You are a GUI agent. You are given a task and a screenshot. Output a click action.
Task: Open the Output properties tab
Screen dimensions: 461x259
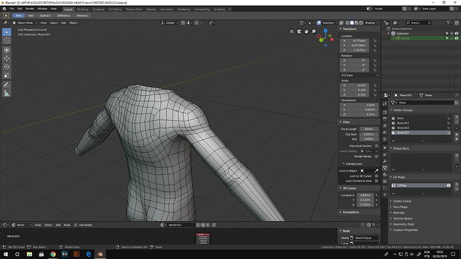point(385,119)
